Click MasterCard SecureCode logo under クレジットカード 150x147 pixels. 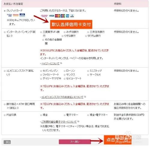pyautogui.click(x=16, y=15)
